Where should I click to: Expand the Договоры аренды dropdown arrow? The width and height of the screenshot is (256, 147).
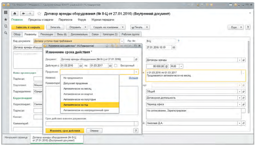tap(240, 60)
